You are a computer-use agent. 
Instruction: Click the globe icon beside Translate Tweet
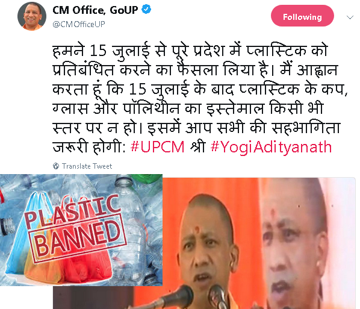(56, 166)
